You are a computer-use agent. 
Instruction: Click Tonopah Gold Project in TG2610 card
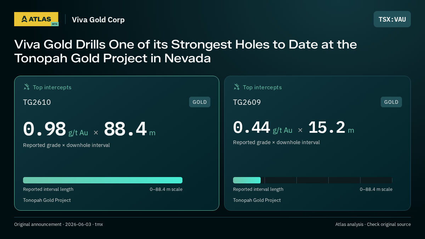tap(47, 200)
